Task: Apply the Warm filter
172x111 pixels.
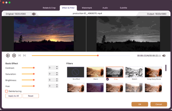Action: coord(95,72)
